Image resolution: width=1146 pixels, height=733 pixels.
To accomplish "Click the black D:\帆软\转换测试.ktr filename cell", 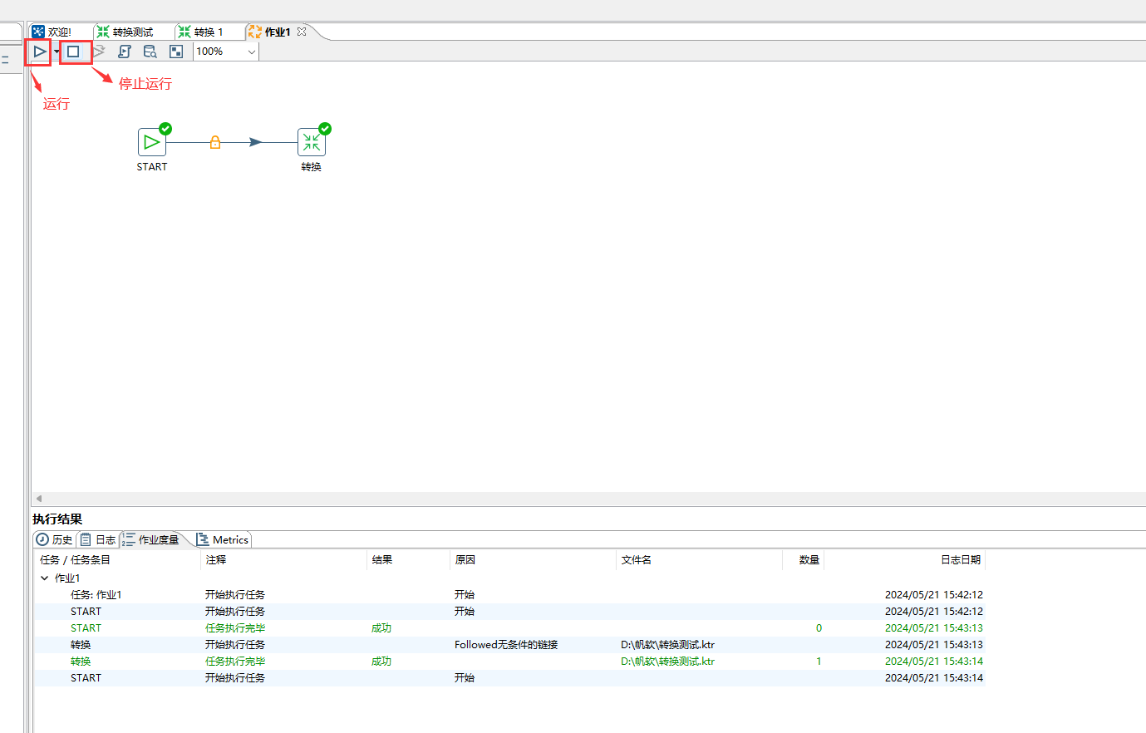I will (x=667, y=644).
